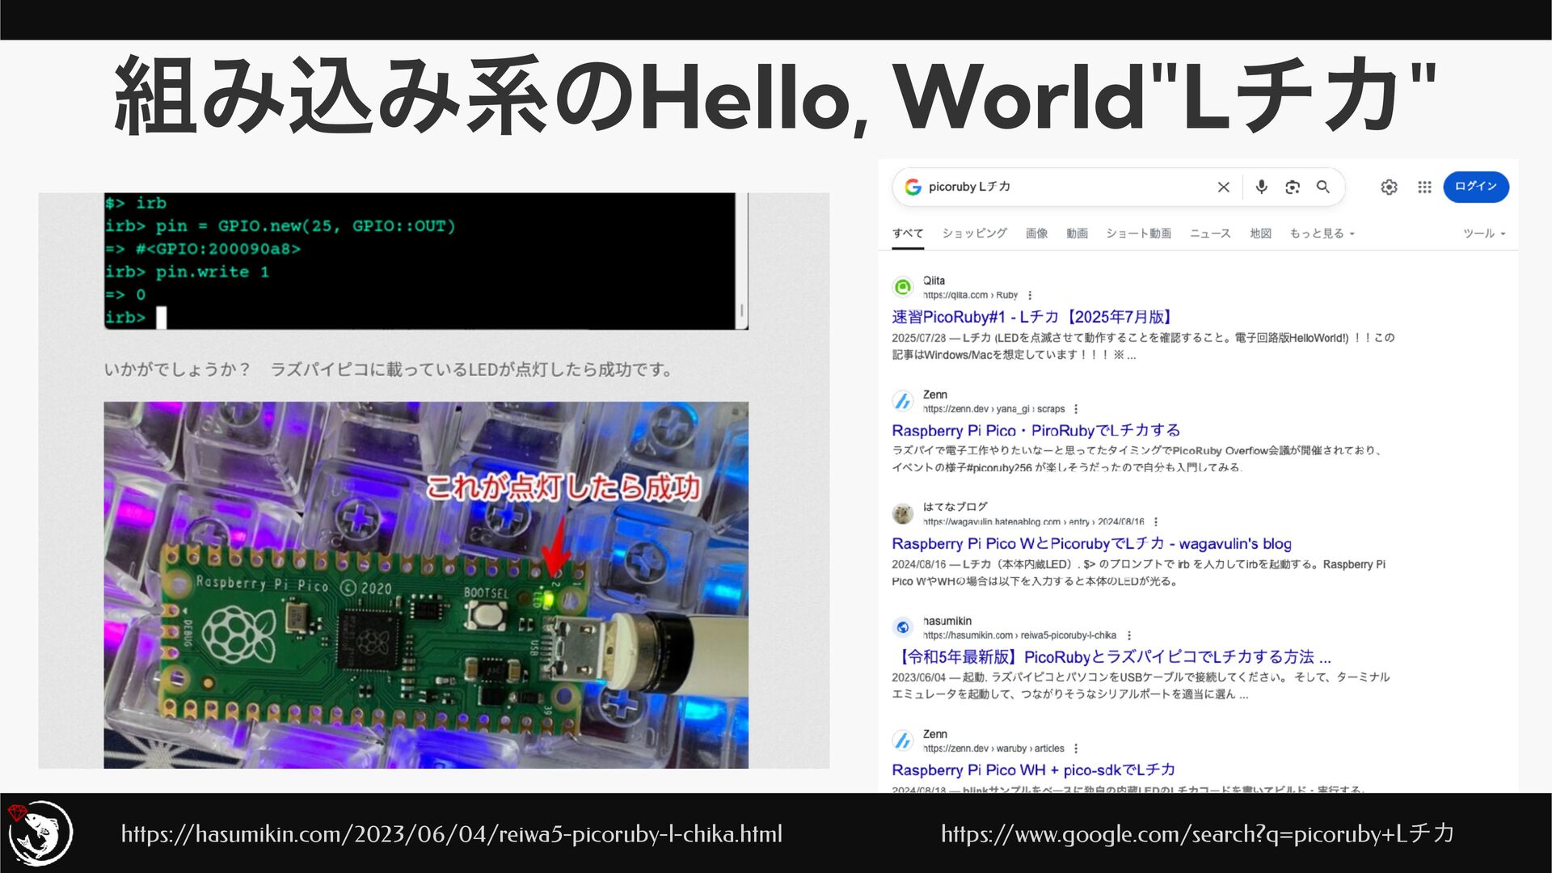Select the ニュース search tab
This screenshot has height=873, width=1552.
click(x=1210, y=234)
